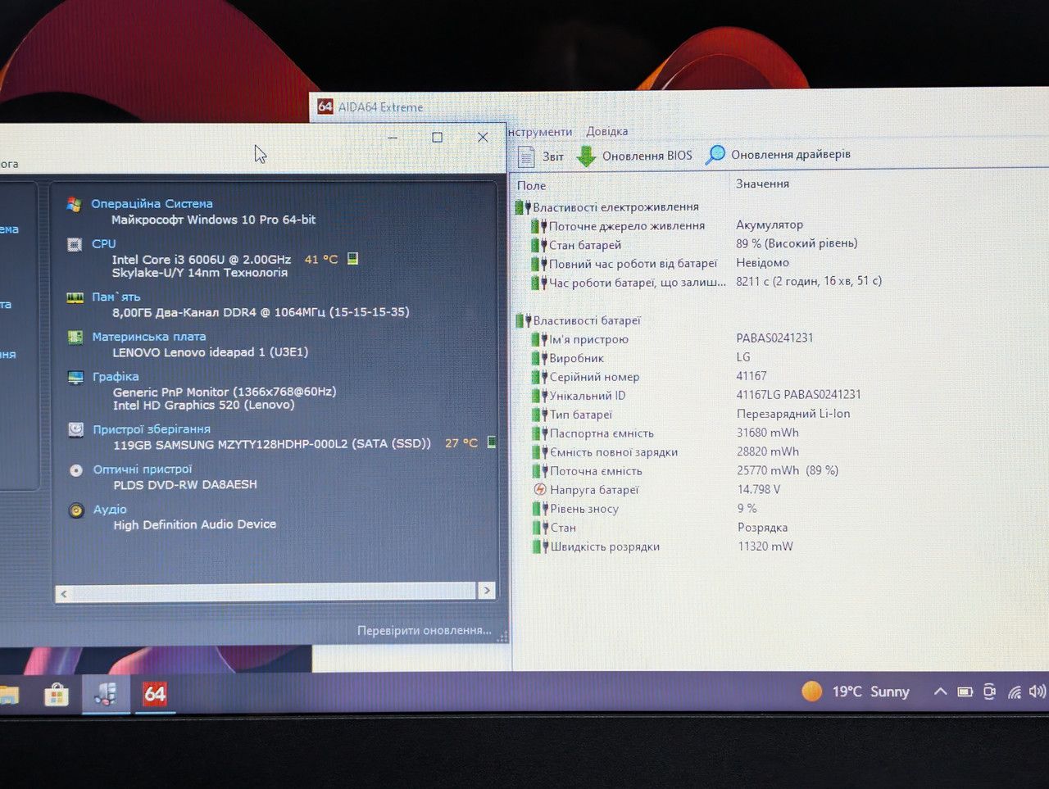Click the motherboard icon in Speccy
The height and width of the screenshot is (789, 1049).
(x=75, y=337)
